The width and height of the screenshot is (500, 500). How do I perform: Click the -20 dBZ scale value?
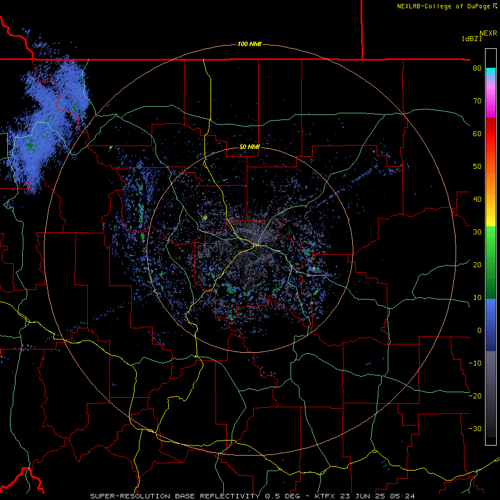click(x=475, y=396)
